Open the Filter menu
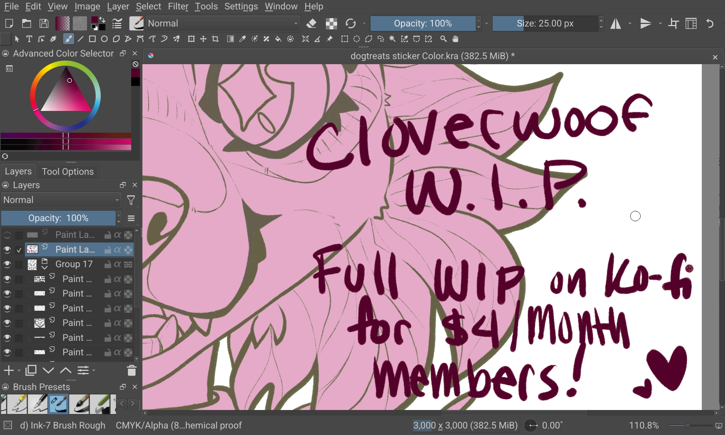The height and width of the screenshot is (435, 725). click(178, 6)
